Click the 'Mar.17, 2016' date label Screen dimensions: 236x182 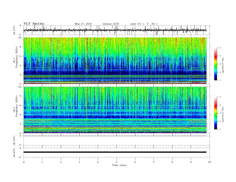(83, 24)
